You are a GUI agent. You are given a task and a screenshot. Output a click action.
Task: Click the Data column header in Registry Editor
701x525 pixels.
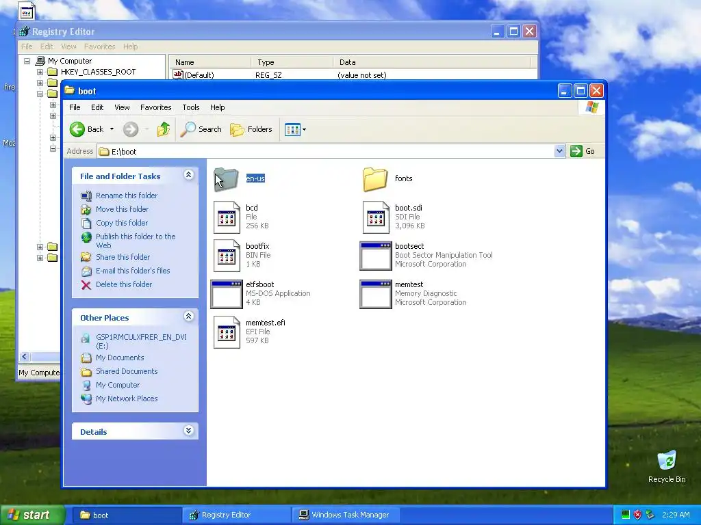431,62
